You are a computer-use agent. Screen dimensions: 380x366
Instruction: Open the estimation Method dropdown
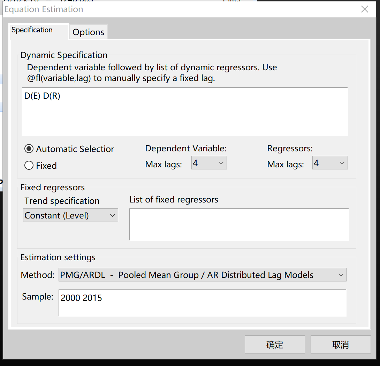(x=202, y=275)
